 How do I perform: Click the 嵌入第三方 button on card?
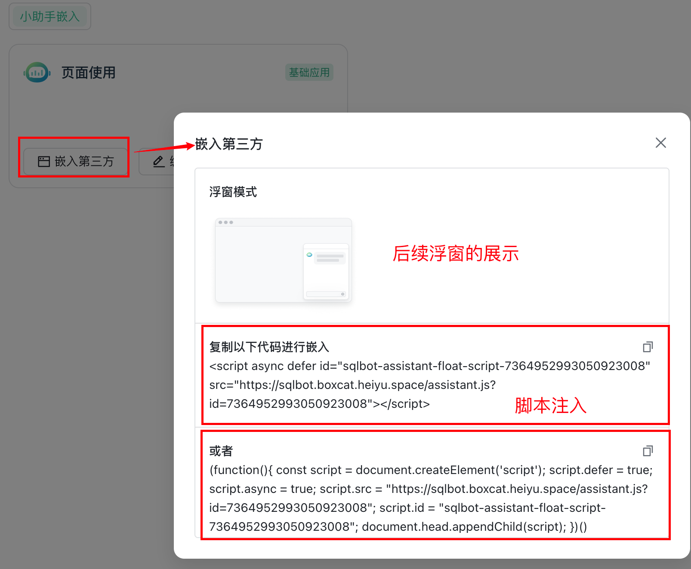[x=75, y=162]
